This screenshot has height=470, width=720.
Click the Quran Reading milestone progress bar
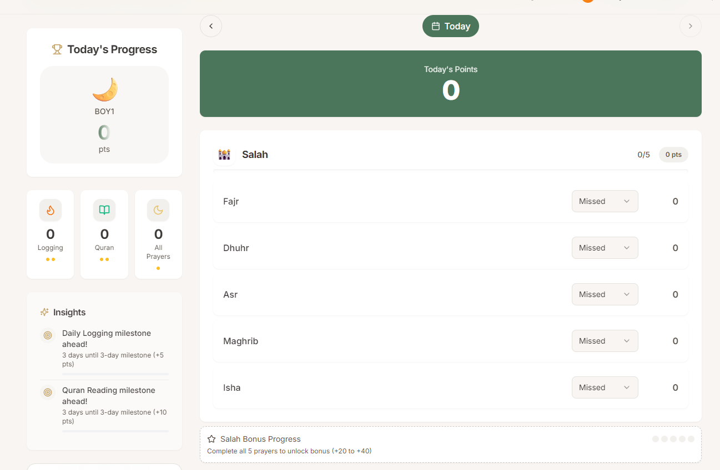[x=115, y=431]
